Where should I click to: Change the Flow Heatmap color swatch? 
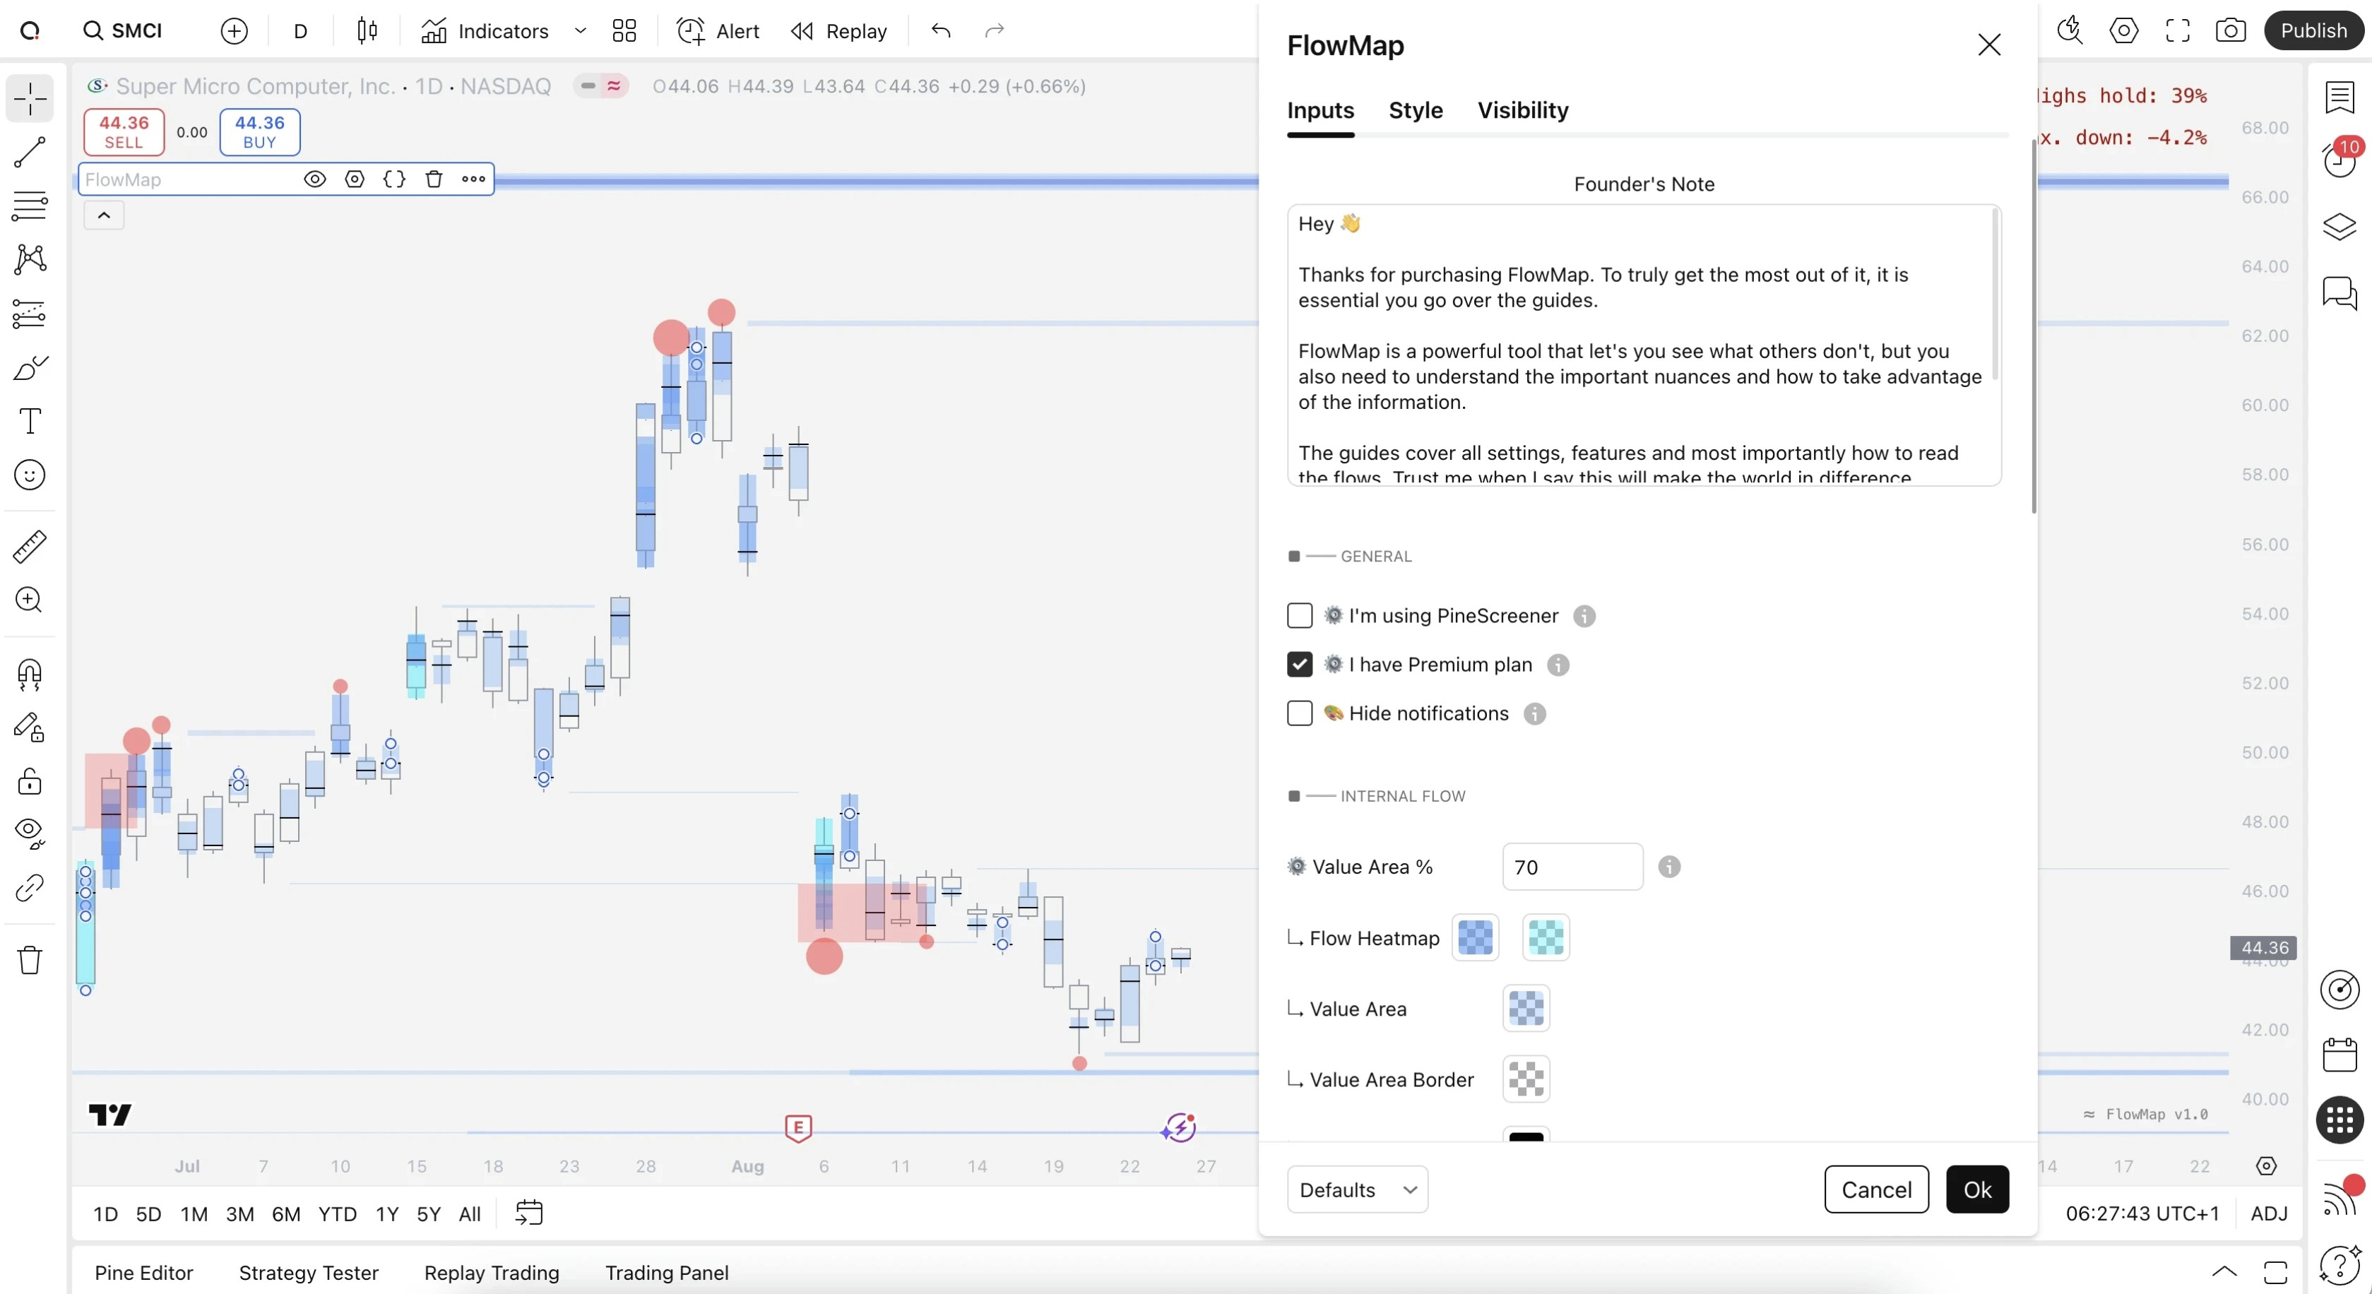(1475, 937)
